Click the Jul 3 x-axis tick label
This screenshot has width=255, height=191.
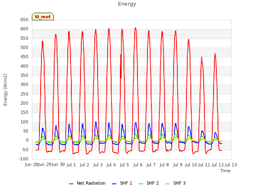[98, 165]
